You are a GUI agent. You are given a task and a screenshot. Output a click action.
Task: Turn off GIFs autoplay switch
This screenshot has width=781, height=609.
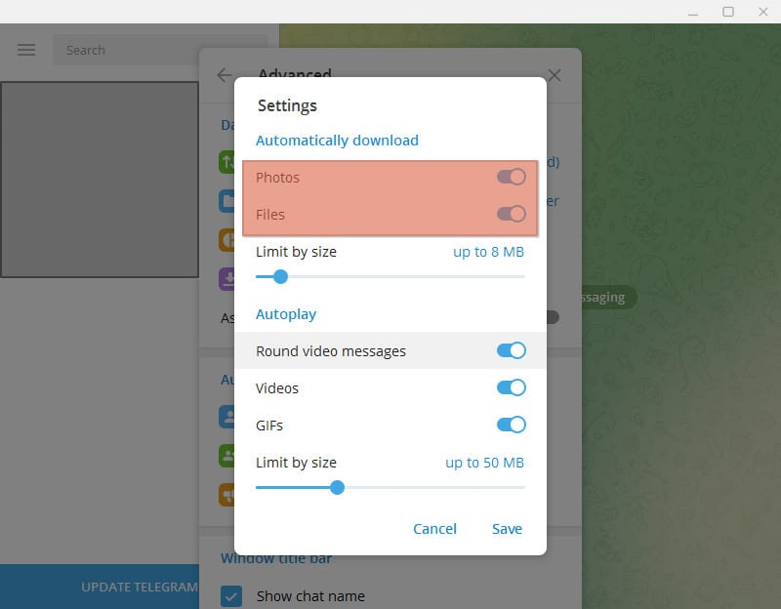pyautogui.click(x=511, y=425)
